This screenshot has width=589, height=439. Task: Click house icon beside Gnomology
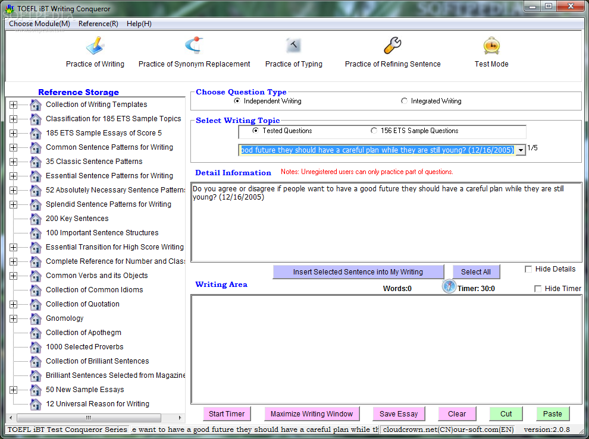(x=36, y=318)
